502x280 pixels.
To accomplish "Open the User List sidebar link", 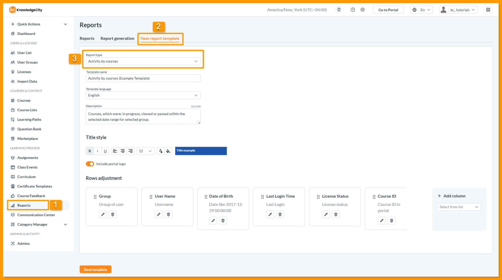I will pos(25,53).
